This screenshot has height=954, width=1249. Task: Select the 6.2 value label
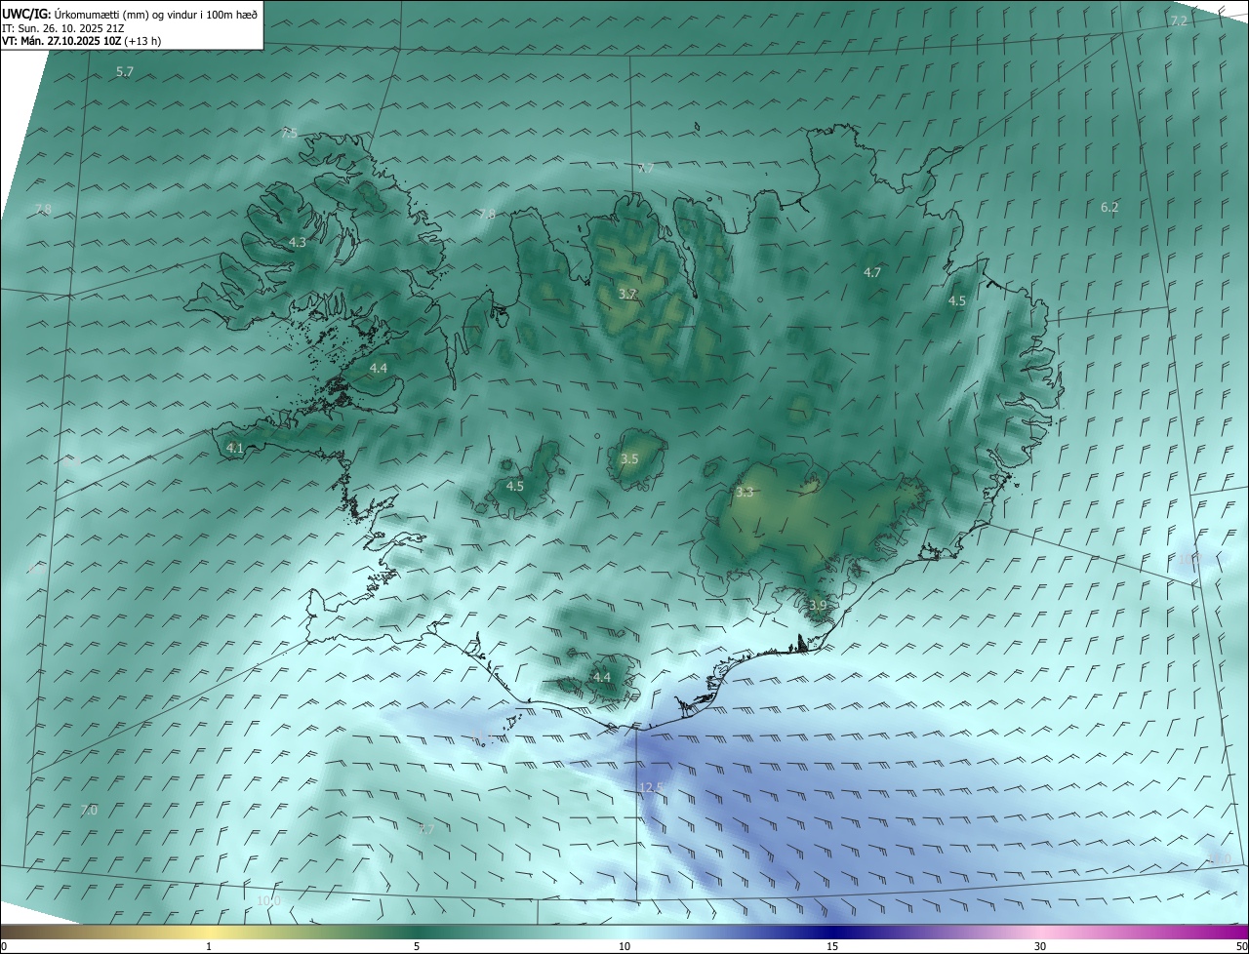(1109, 207)
